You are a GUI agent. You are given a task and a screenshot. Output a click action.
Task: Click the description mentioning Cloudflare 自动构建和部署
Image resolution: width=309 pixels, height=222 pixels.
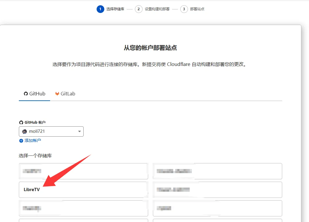coord(150,64)
